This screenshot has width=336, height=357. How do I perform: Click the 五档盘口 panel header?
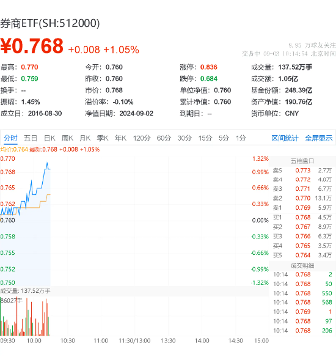(x=302, y=161)
